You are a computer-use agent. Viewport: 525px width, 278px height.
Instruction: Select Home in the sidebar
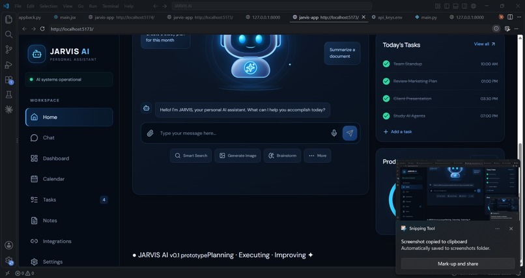pos(68,117)
